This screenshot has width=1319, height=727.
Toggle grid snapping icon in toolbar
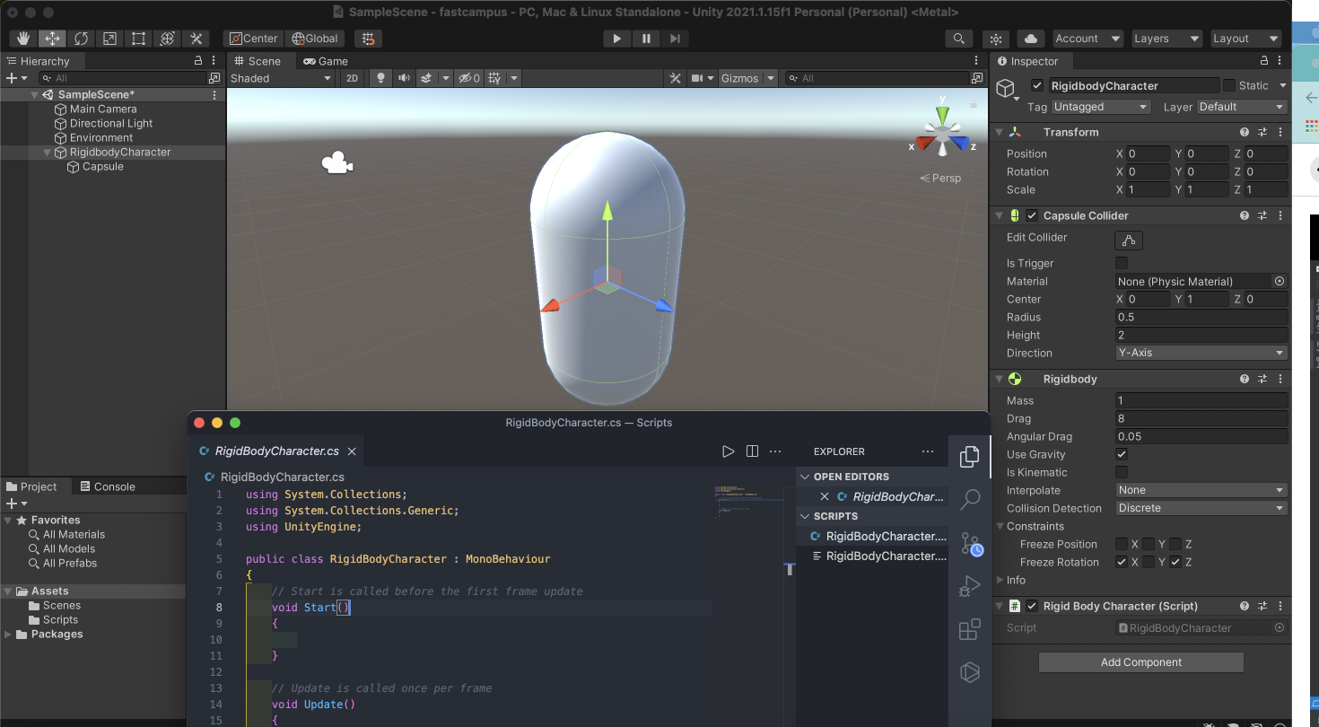click(x=368, y=39)
